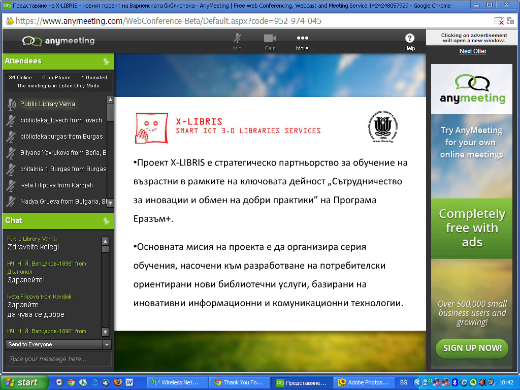Screen dimensions: 520x390
Task: Switch to the Adobe Photos... taskbar window
Action: [364, 382]
